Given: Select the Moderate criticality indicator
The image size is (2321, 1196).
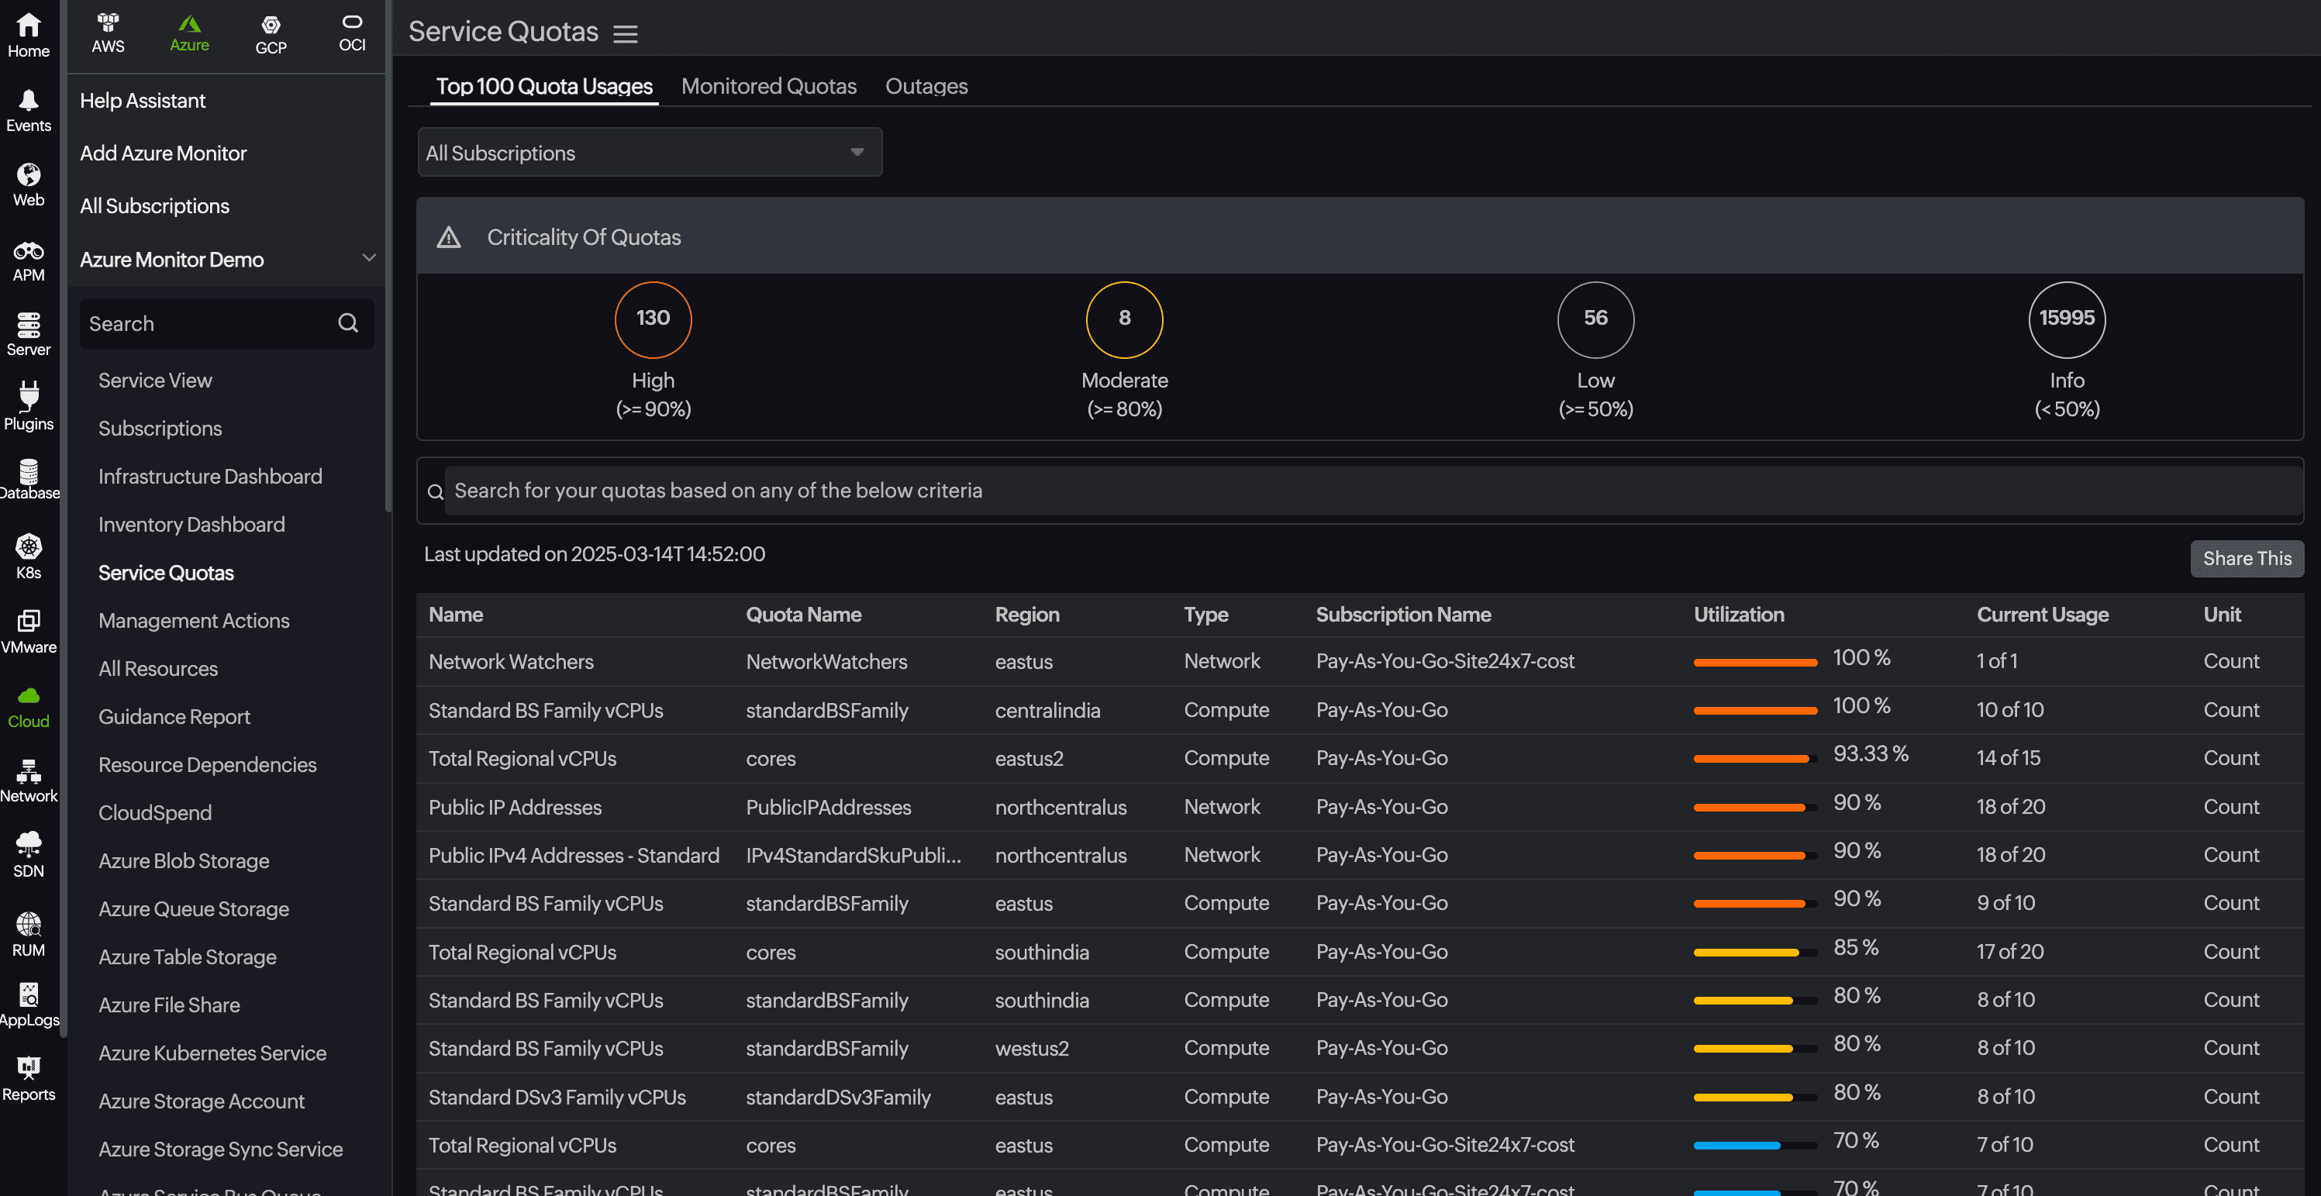Looking at the screenshot, I should pos(1123,319).
